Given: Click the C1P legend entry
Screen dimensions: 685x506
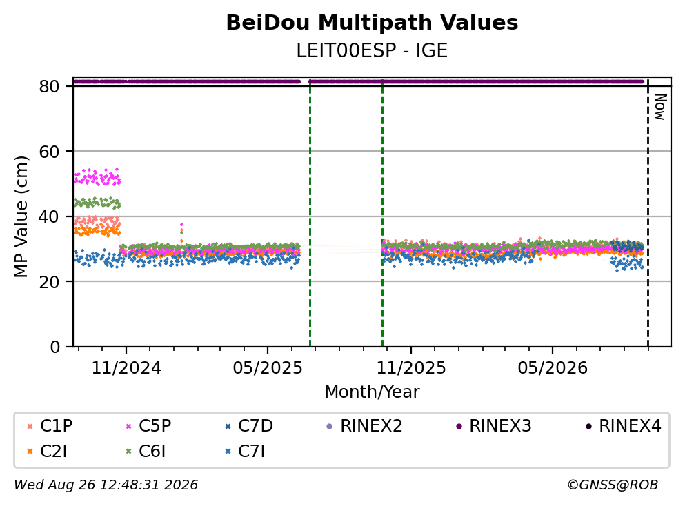Looking at the screenshot, I should pos(50,425).
